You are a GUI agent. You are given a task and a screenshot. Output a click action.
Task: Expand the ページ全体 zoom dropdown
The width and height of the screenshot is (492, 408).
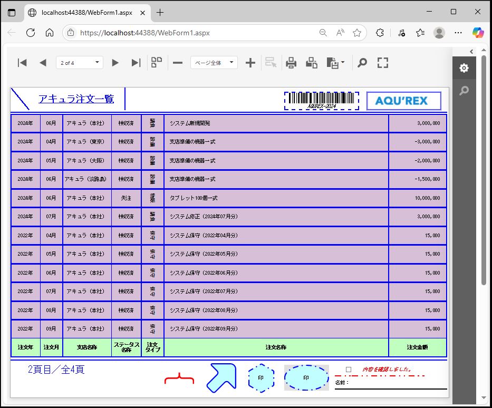pyautogui.click(x=214, y=63)
